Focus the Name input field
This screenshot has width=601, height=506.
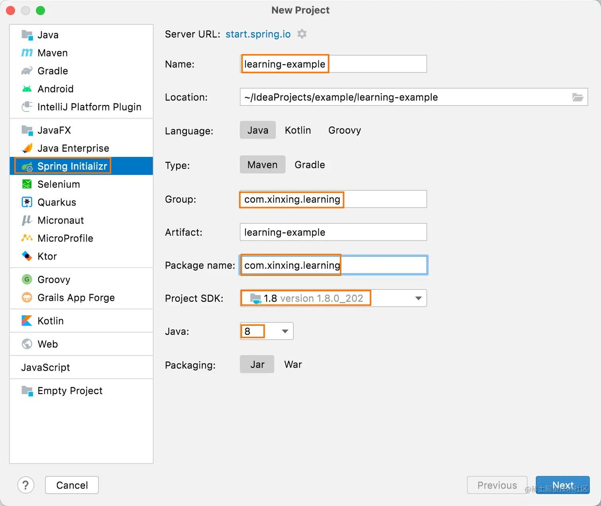pyautogui.click(x=333, y=64)
